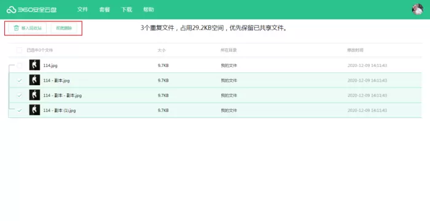This screenshot has width=430, height=221.
Task: Select the file name 114 - 副本 - 副本.jpg
Action: pos(62,95)
